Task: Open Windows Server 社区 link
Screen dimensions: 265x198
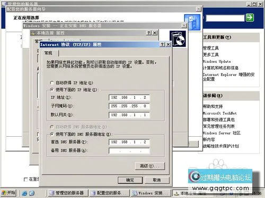Action: [x=222, y=133]
